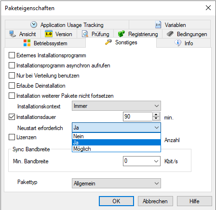Screen dimensions: 216x210
Task: Expand the Pakettyp Allgemein dropdown
Action: (x=116, y=183)
